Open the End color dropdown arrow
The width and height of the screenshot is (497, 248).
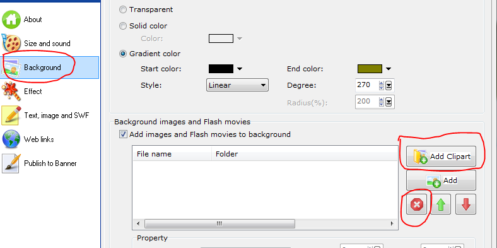(x=389, y=69)
